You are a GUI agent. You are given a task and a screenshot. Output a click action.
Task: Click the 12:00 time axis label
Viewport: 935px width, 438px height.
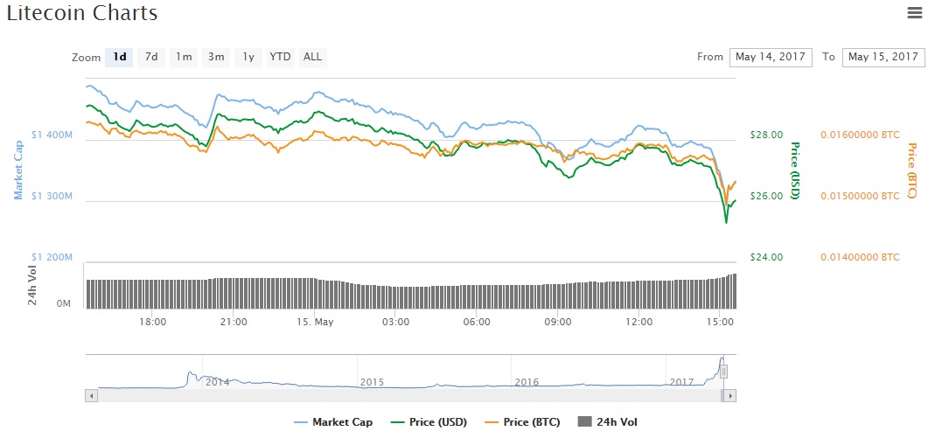tap(638, 322)
